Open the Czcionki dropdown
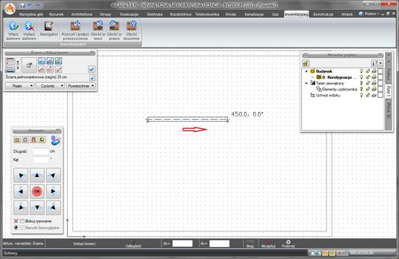Viewport: 399px width, 259px height. click(x=50, y=86)
